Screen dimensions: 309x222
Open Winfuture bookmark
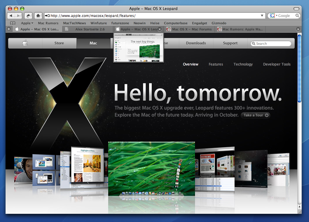point(99,23)
